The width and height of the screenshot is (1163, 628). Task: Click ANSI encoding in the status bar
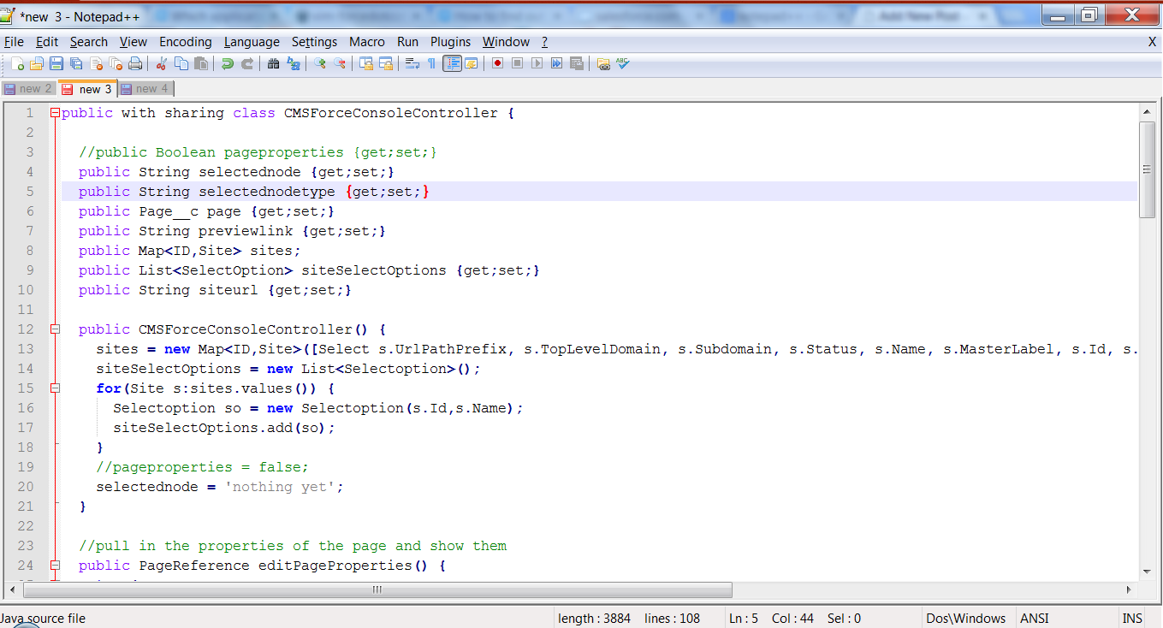[1035, 619]
